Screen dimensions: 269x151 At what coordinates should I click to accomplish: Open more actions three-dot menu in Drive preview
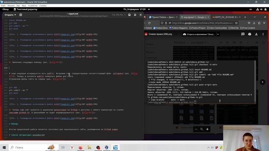coord(263,34)
